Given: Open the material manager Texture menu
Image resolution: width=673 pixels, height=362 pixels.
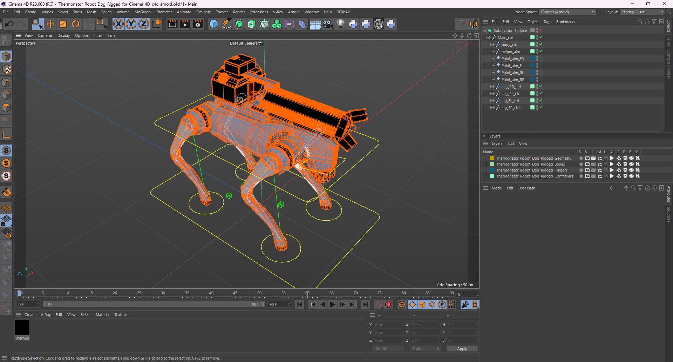Looking at the screenshot, I should (121, 315).
